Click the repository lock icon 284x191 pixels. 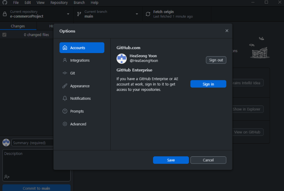point(5,14)
